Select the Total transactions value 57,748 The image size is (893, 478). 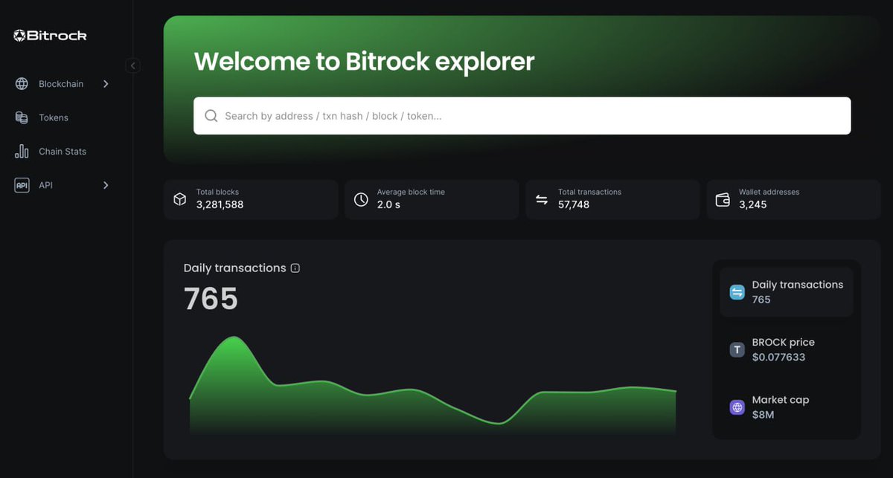pyautogui.click(x=574, y=204)
